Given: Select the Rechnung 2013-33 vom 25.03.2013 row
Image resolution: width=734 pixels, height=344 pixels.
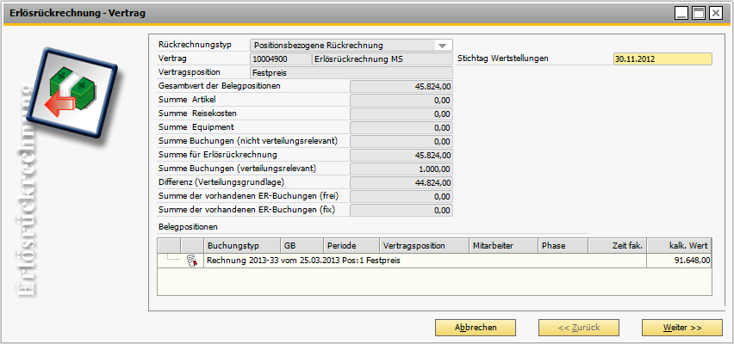Looking at the screenshot, I should coord(434,261).
